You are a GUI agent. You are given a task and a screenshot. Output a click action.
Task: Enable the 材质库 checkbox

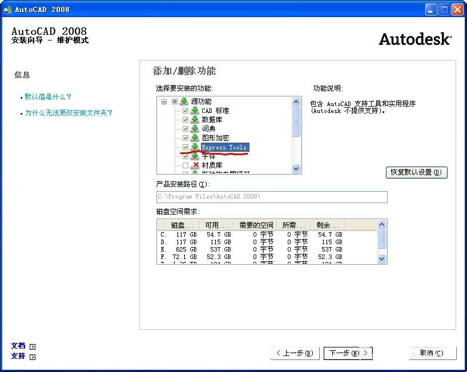tap(186, 165)
